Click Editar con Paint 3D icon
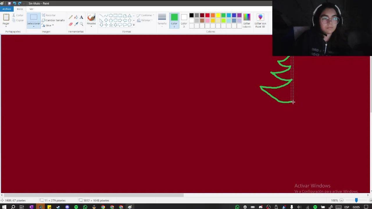The width and height of the screenshot is (372, 209). pyautogui.click(x=260, y=17)
